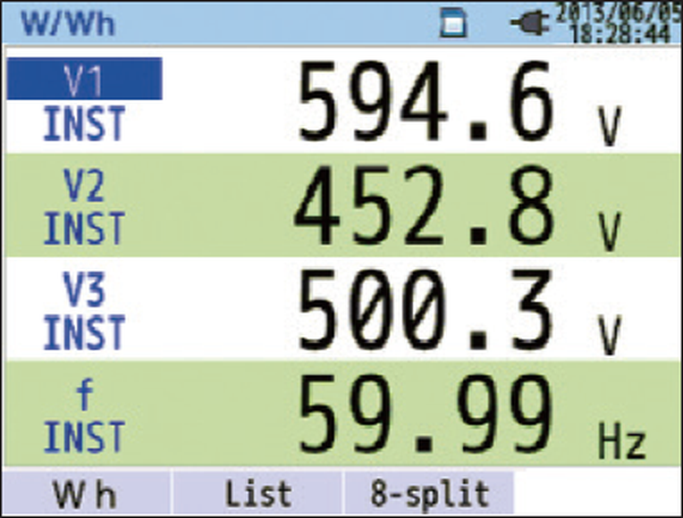Switch to the 8-split view softkey

click(x=429, y=494)
